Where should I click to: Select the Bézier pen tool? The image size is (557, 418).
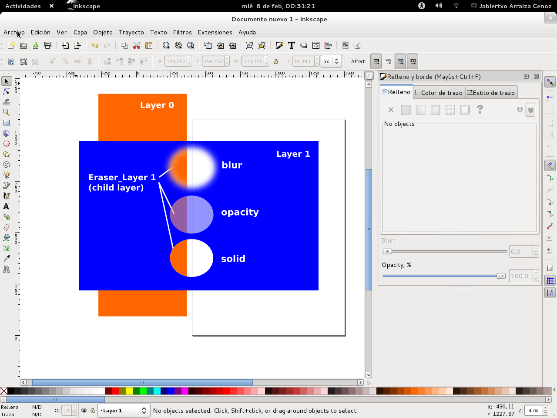coord(6,185)
